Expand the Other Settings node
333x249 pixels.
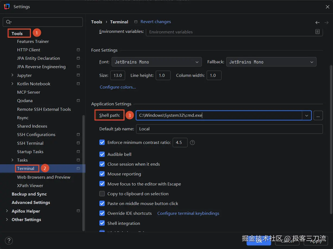(x=7, y=219)
